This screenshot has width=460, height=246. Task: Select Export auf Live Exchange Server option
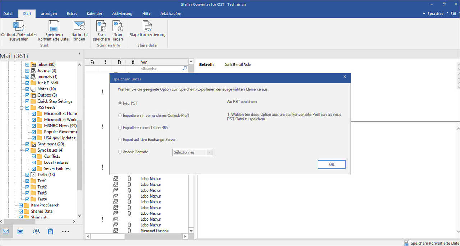(x=120, y=140)
